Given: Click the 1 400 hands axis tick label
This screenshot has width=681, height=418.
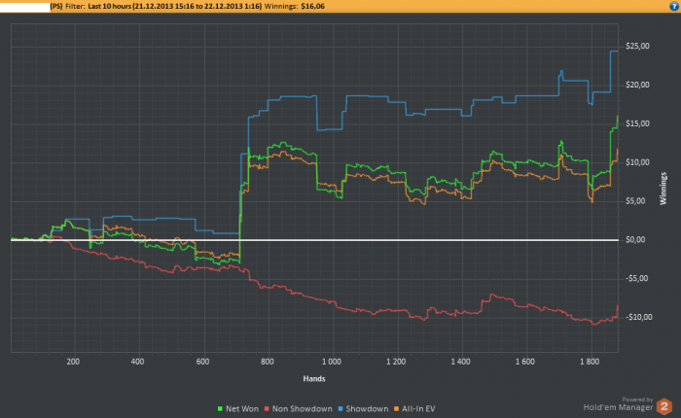Looking at the screenshot, I should [x=460, y=362].
